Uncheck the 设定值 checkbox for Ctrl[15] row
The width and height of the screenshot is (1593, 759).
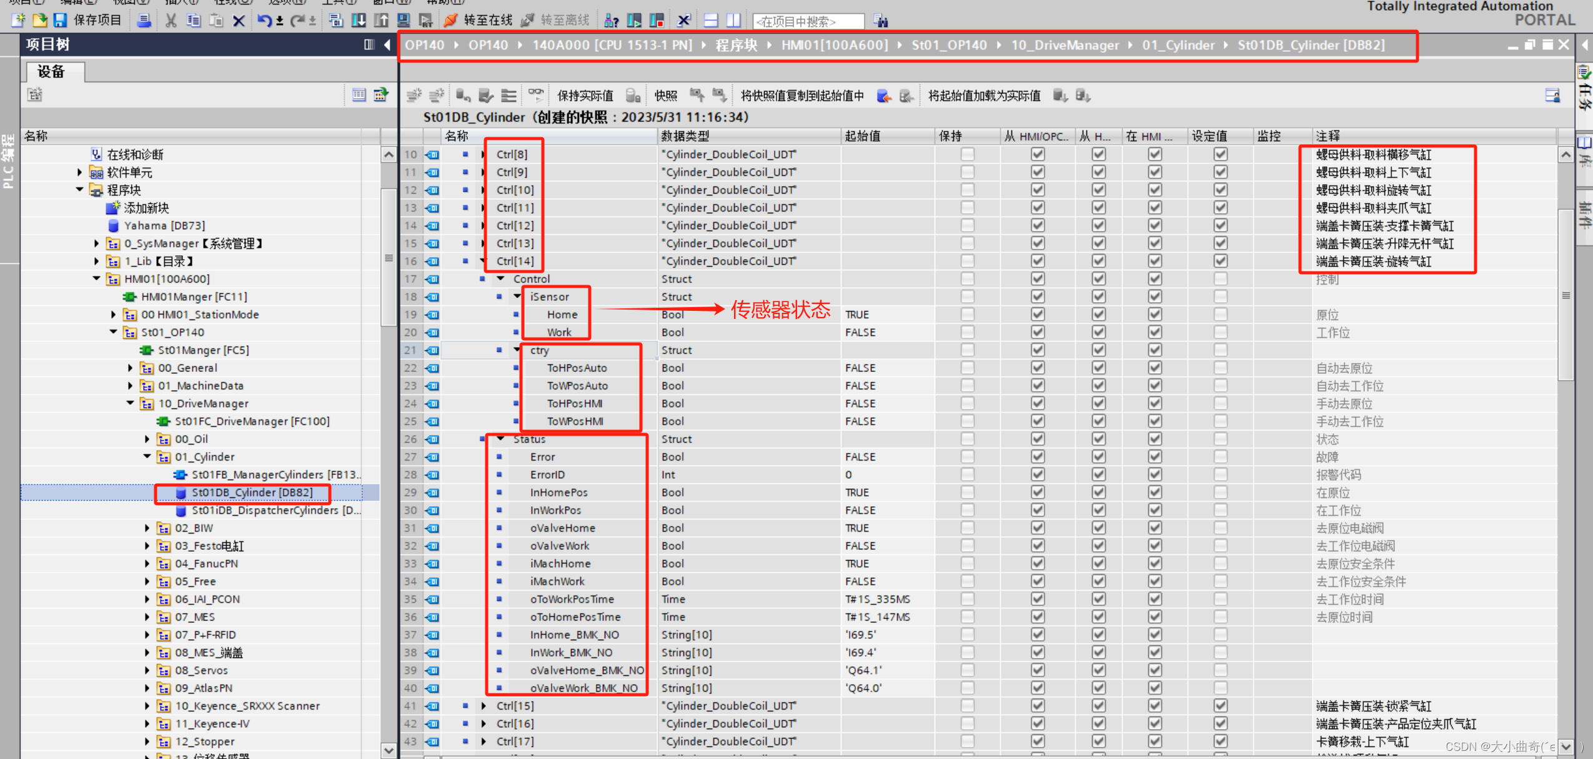coord(1220,706)
